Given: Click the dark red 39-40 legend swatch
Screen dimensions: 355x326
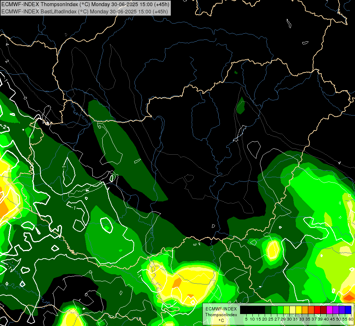Looking at the screenshot, I should (323, 310).
